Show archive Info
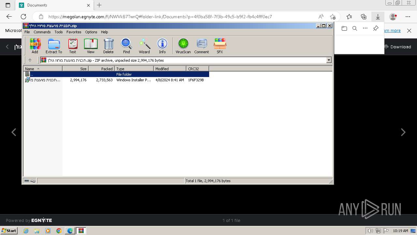The width and height of the screenshot is (417, 235). click(x=162, y=46)
